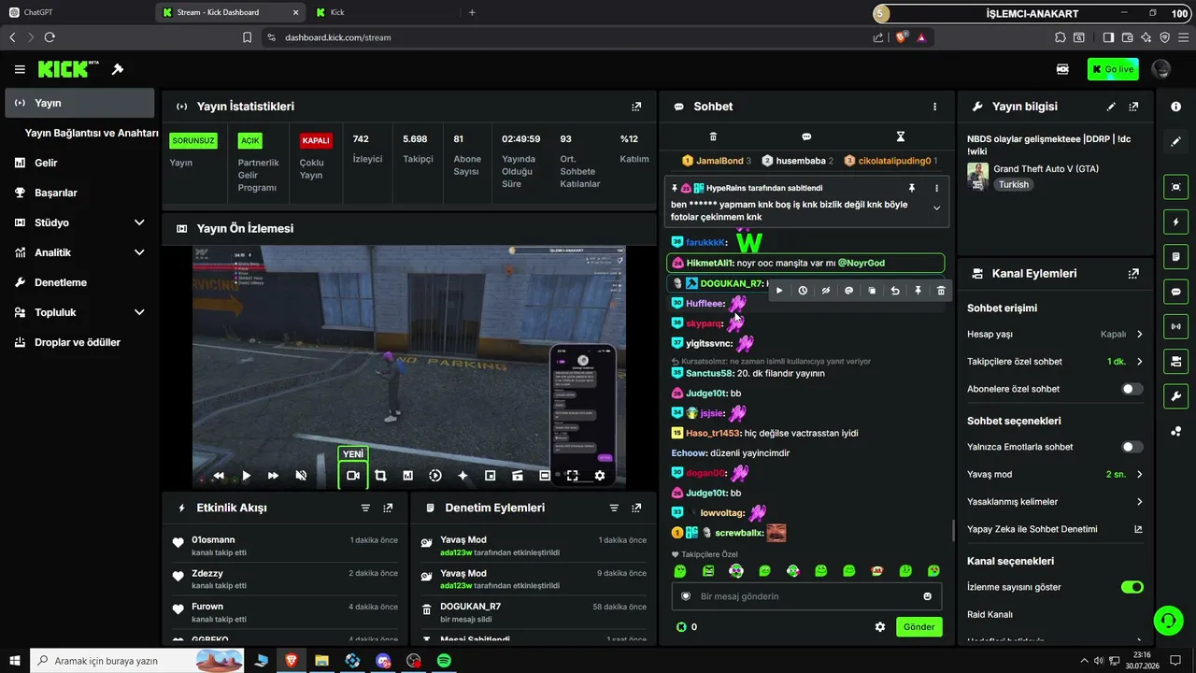Expand the Analitik sidebar section
This screenshot has width=1196, height=673.
(x=139, y=252)
